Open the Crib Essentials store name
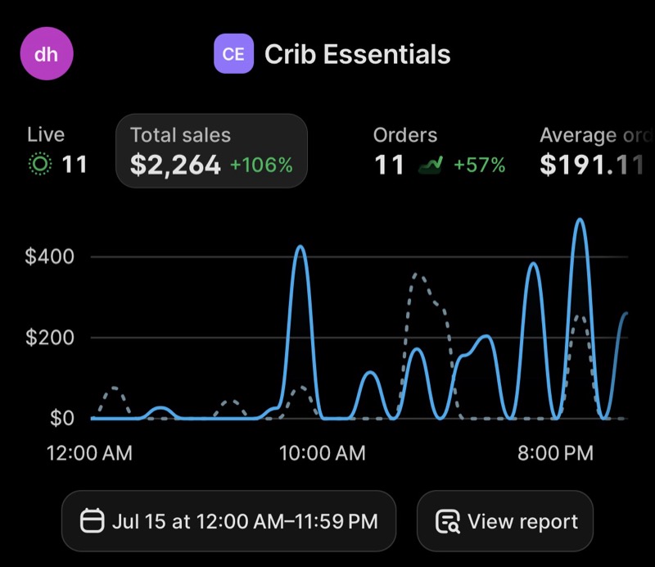This screenshot has height=567, width=655. pyautogui.click(x=358, y=54)
